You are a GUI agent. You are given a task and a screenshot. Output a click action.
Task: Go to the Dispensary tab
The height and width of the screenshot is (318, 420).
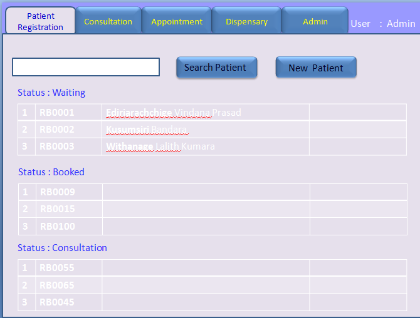246,21
